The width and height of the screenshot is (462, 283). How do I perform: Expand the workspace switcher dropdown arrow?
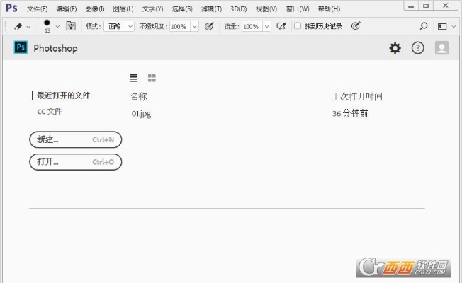pyautogui.click(x=453, y=26)
